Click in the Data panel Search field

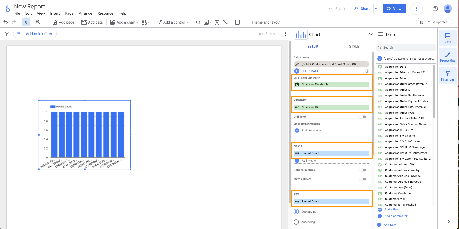pos(406,48)
